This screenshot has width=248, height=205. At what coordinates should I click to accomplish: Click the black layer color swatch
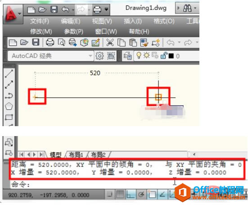pos(171,56)
